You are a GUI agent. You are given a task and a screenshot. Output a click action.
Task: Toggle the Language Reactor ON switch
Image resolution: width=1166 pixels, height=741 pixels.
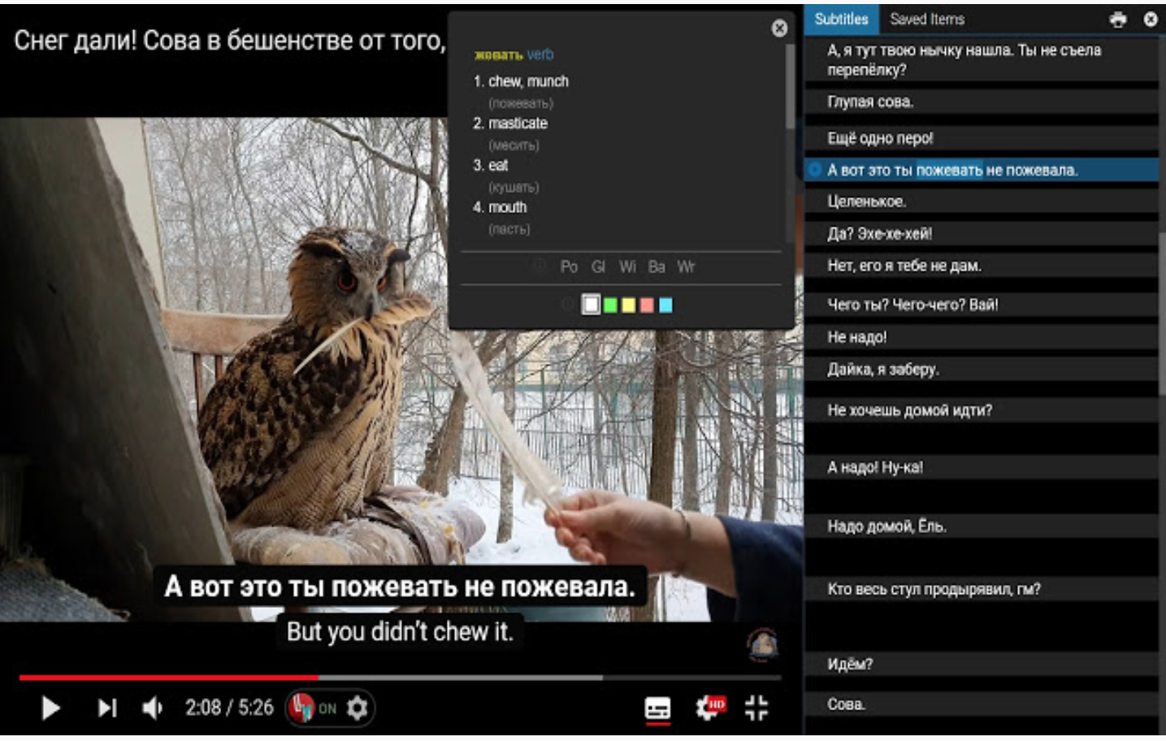point(313,708)
